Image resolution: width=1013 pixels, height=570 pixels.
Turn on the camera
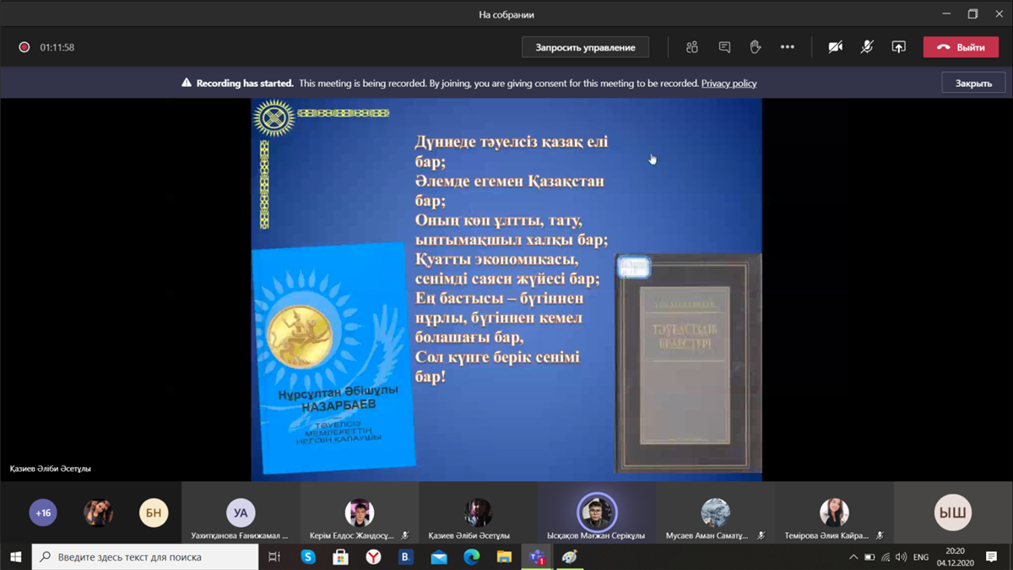tap(835, 47)
